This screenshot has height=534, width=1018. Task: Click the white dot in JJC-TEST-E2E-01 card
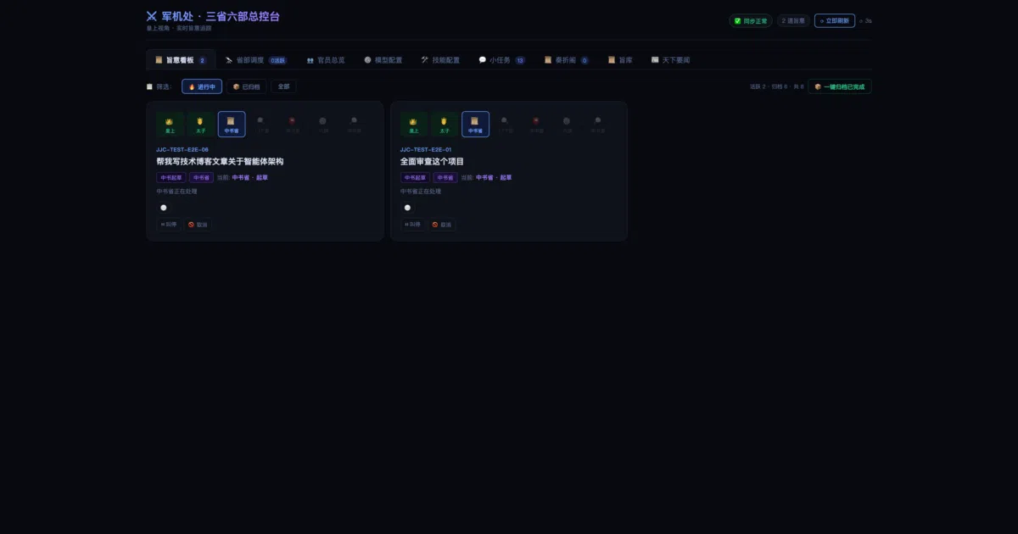(x=407, y=208)
